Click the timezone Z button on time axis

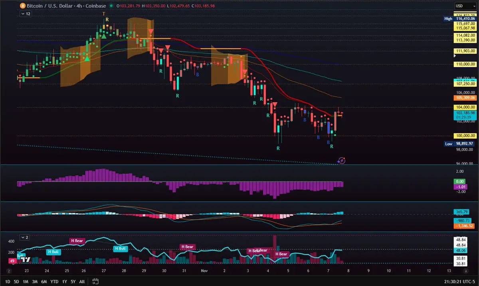(x=8, y=271)
